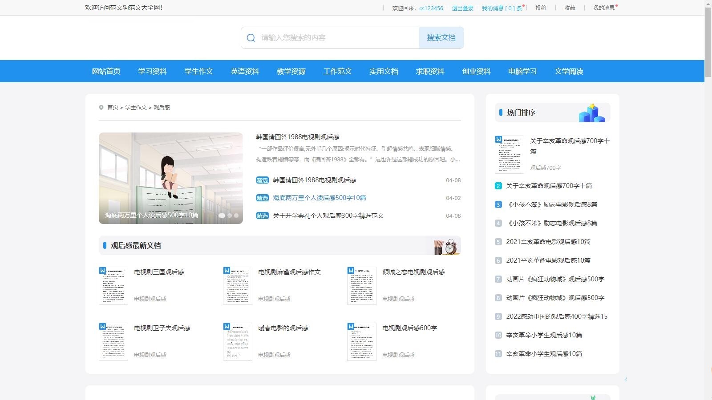Open the 学习资料 navigation menu
This screenshot has width=712, height=400.
point(152,71)
